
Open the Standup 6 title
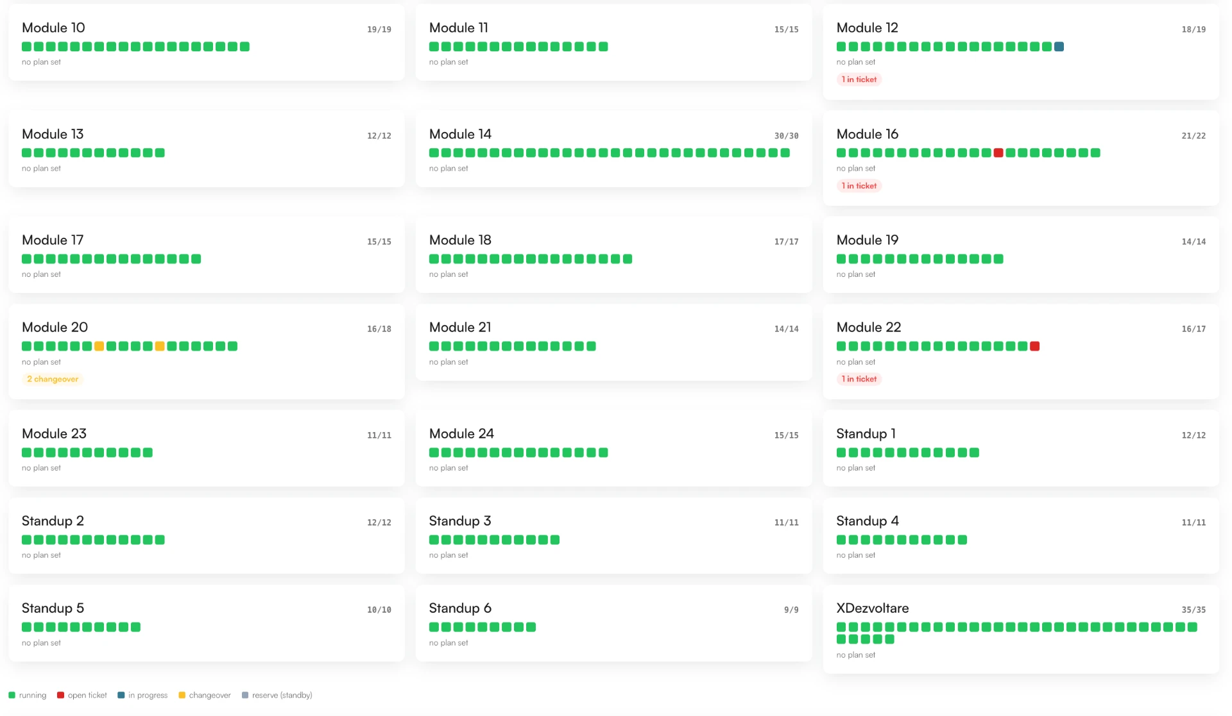click(x=460, y=608)
